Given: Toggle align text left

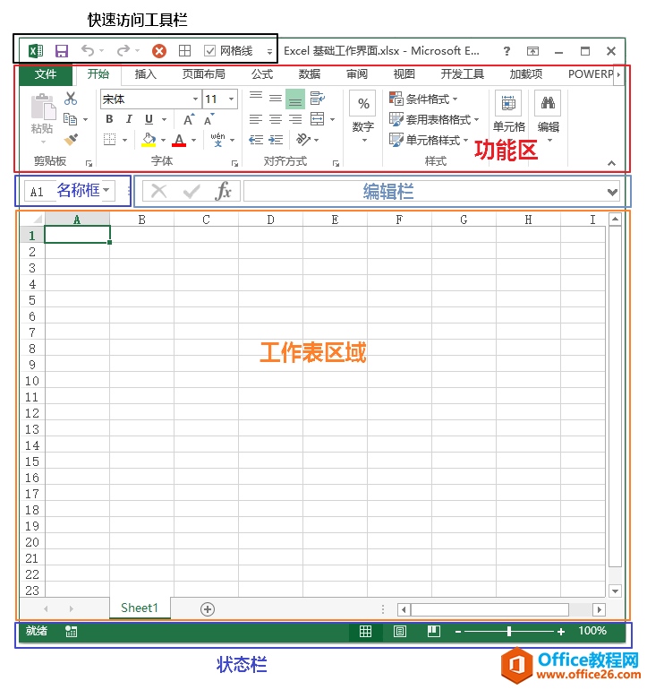Looking at the screenshot, I should (256, 119).
